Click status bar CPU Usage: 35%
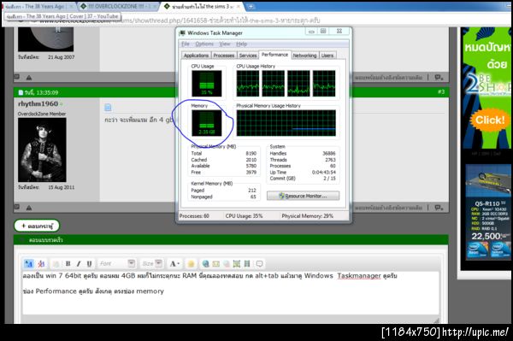 [x=244, y=216]
